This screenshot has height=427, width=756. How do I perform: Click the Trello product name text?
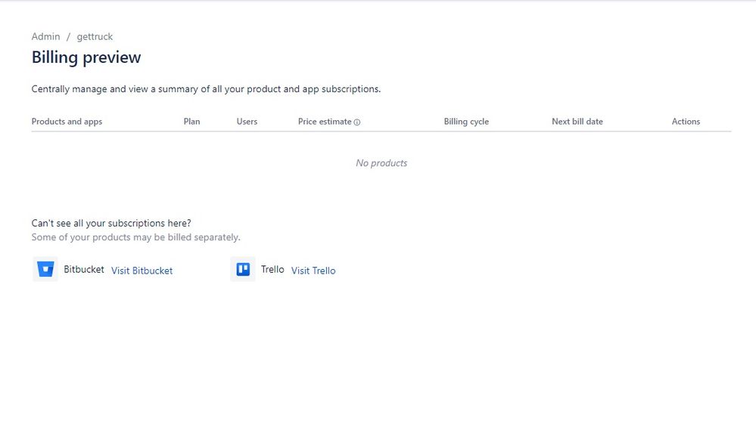272,270
